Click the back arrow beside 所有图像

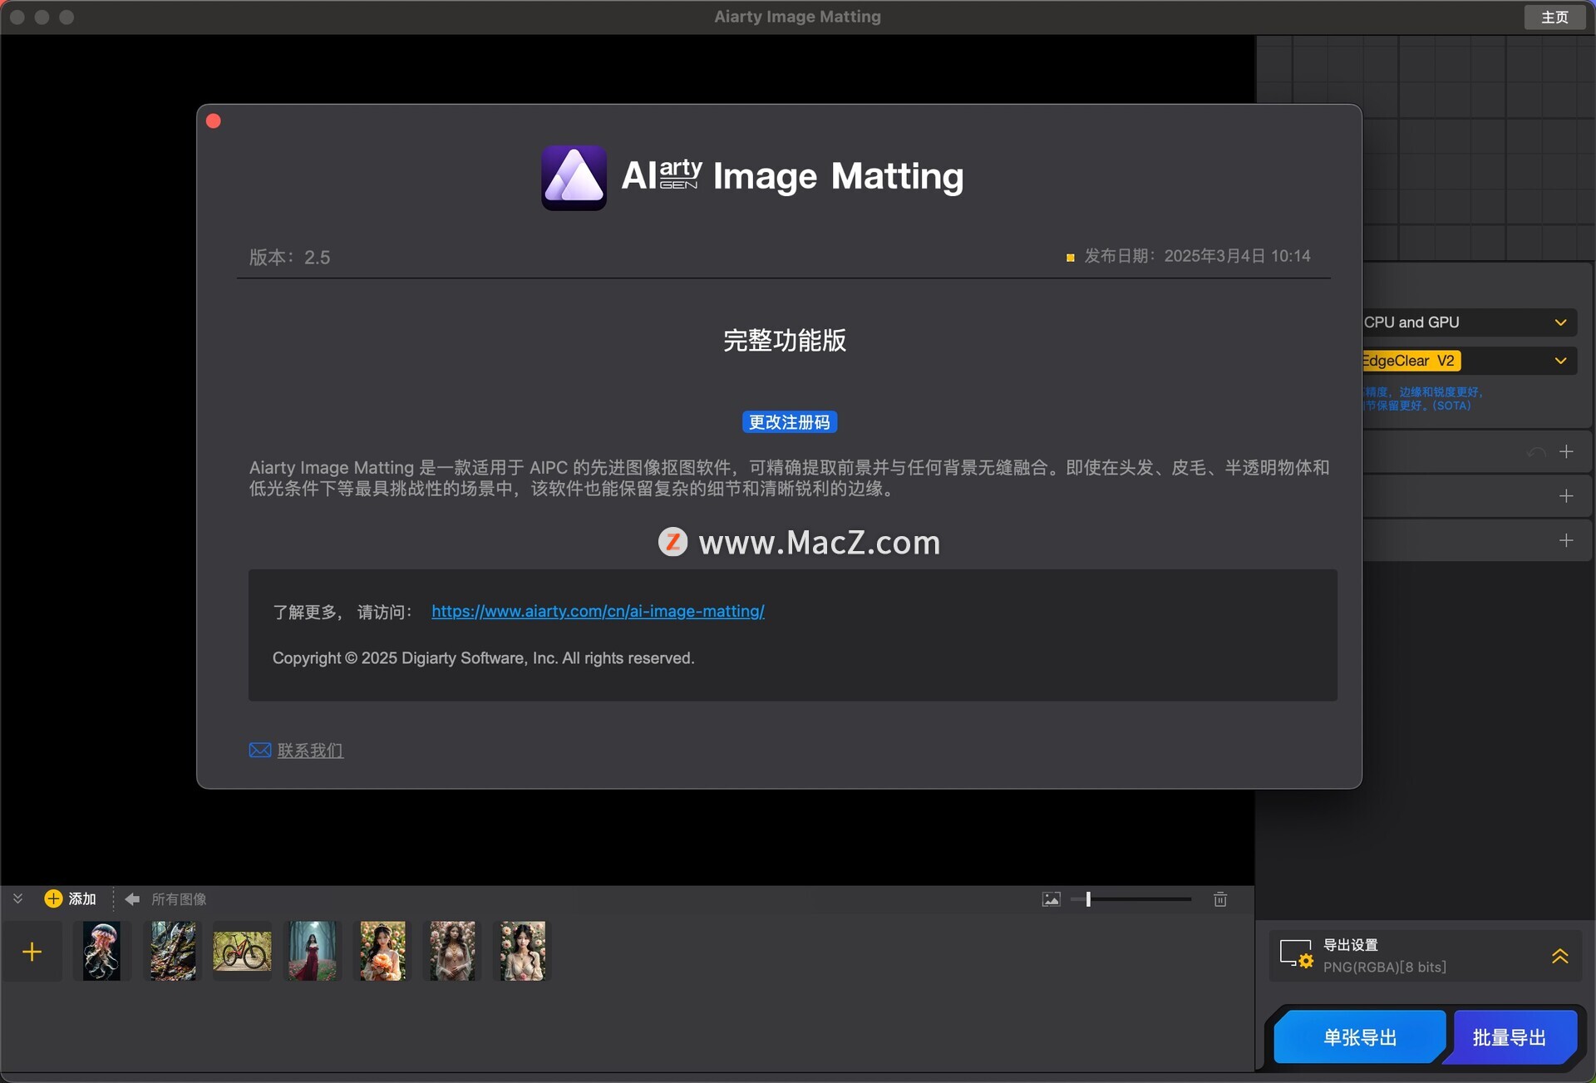click(132, 899)
